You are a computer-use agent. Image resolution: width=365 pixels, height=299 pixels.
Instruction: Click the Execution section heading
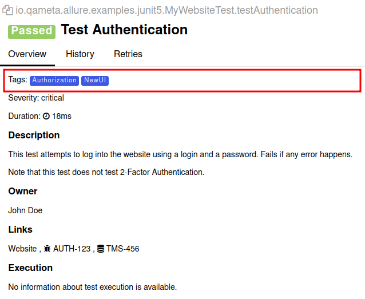(30, 268)
